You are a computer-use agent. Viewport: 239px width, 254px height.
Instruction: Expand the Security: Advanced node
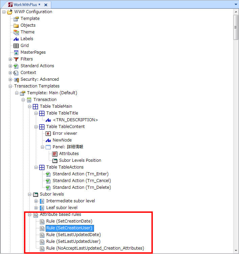pyautogui.click(x=10, y=79)
